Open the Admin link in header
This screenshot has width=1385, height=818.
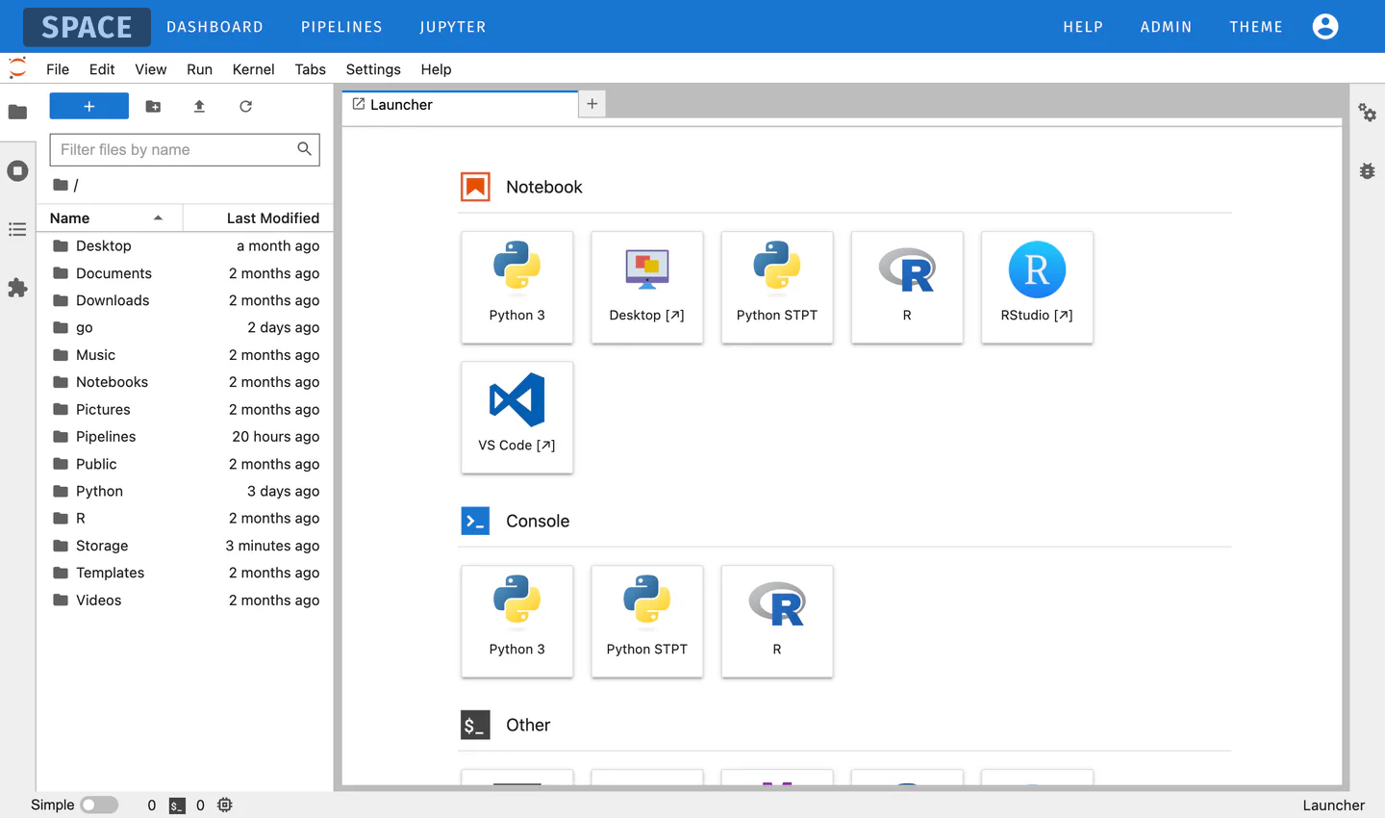1166,27
